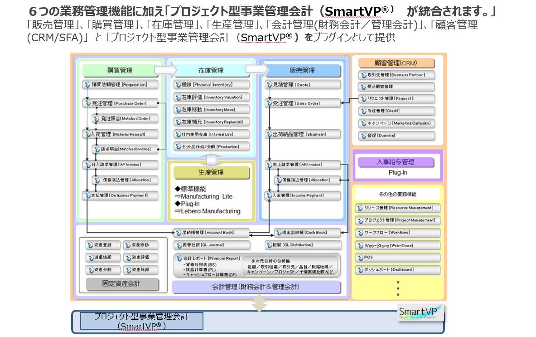Click the 生産管理 header box
This screenshot has height=337, width=536.
click(x=211, y=173)
